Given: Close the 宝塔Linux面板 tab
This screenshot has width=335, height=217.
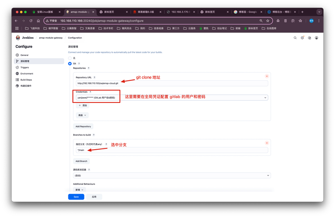Looking at the screenshot, I should tap(60, 12).
